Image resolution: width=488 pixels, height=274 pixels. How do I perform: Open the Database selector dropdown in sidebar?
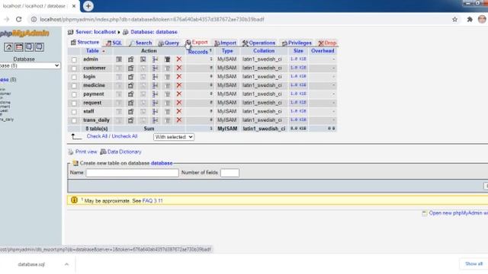[30, 65]
